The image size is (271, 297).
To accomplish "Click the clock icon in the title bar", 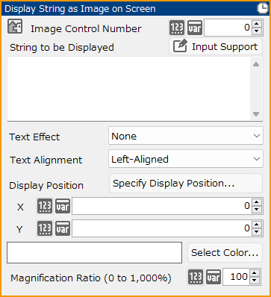I will point(261,8).
